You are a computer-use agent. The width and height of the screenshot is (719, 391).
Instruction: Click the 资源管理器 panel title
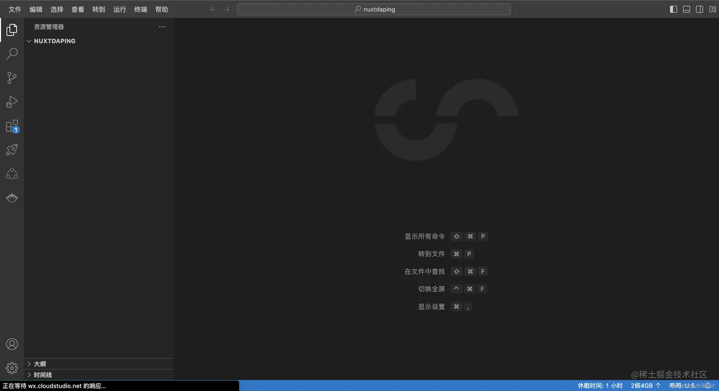[49, 27]
